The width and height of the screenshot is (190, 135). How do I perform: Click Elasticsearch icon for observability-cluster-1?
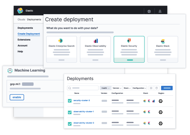click(x=145, y=112)
